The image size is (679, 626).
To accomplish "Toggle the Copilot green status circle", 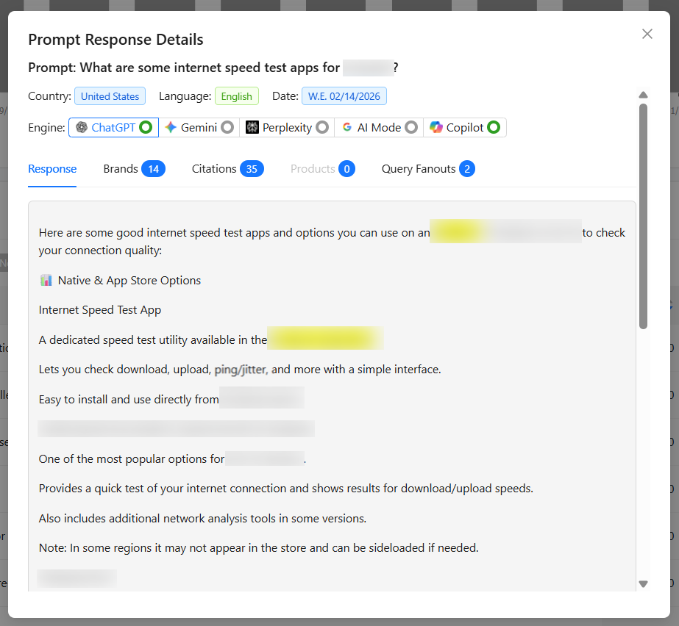I will tap(494, 128).
